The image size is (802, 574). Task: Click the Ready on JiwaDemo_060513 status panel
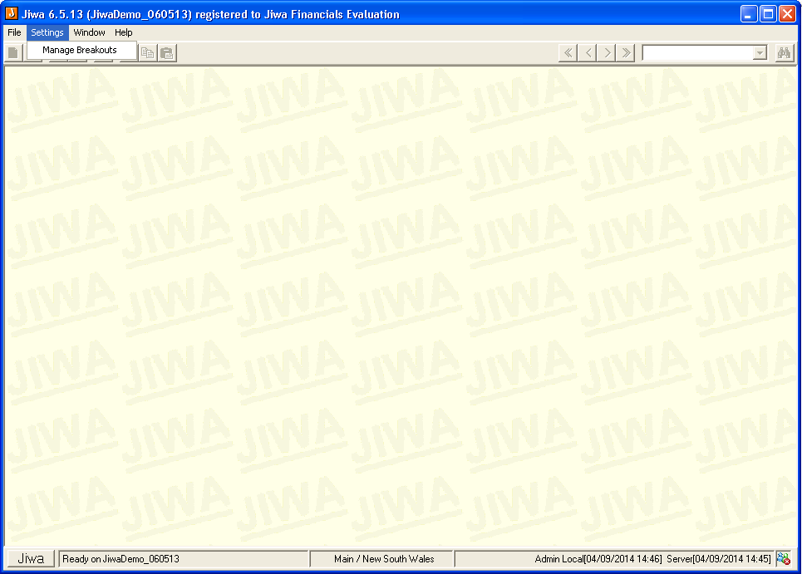(183, 559)
